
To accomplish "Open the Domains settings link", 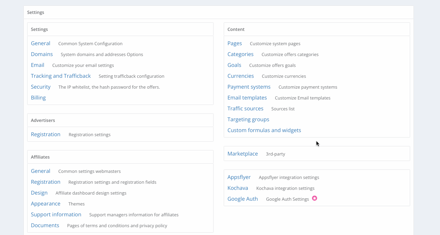I will point(42,54).
